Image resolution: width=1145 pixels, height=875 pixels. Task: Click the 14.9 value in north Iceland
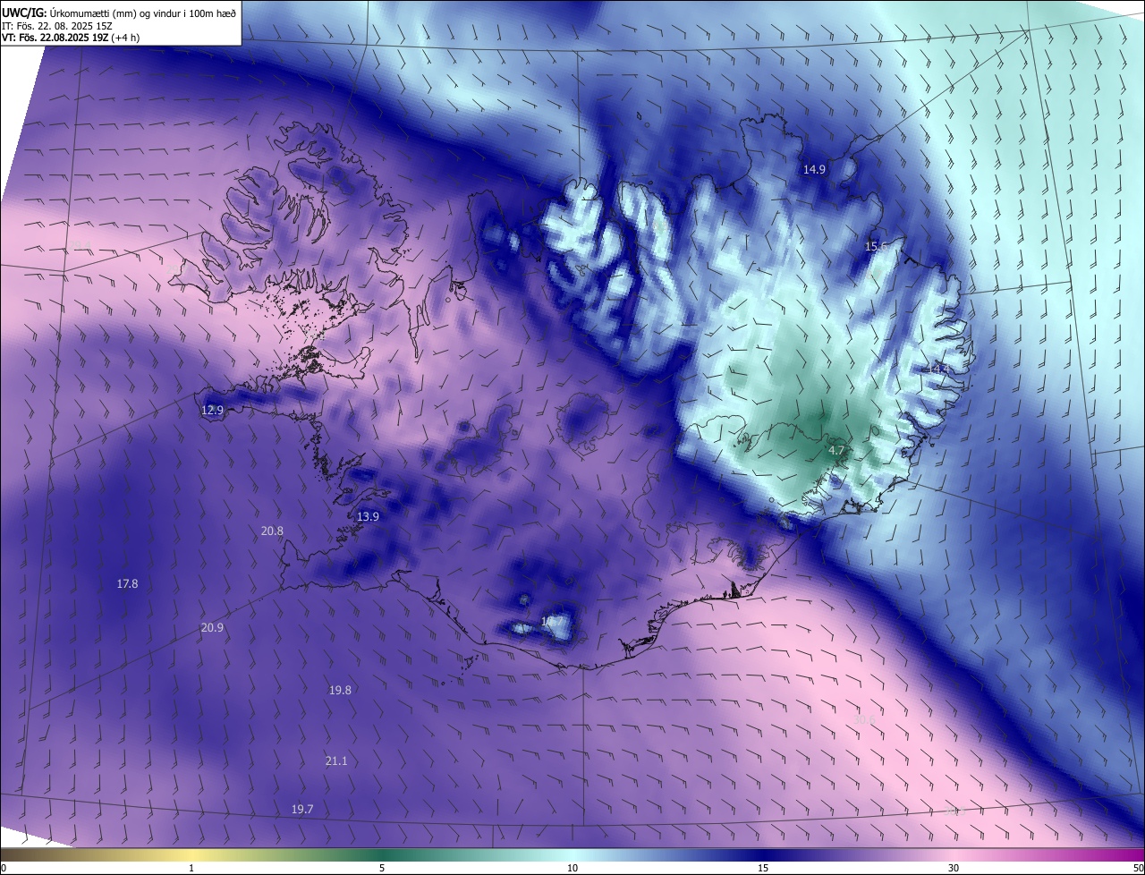[814, 169]
